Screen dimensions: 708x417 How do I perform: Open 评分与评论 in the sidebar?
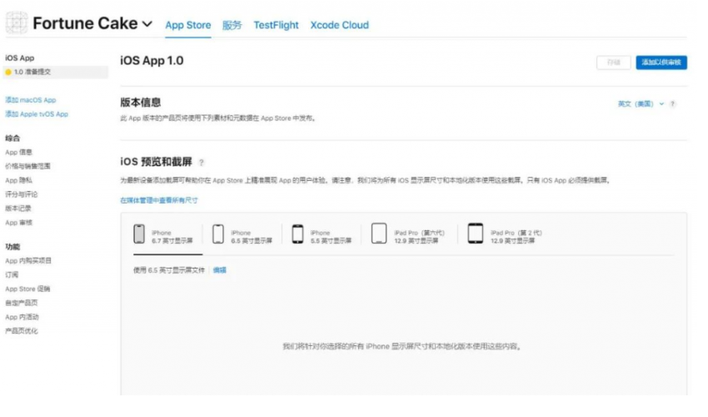tap(21, 194)
